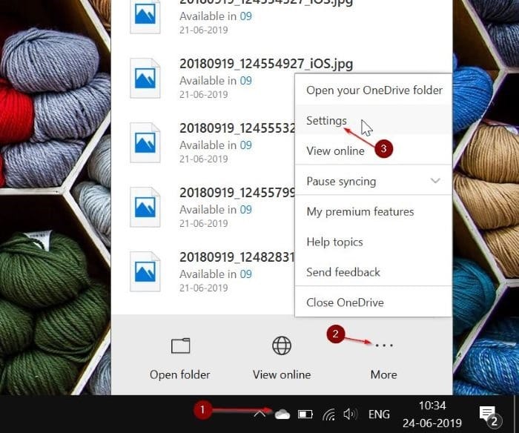Click the Show desktop sliver at taskbar edge
519x433 pixels.
point(517,414)
